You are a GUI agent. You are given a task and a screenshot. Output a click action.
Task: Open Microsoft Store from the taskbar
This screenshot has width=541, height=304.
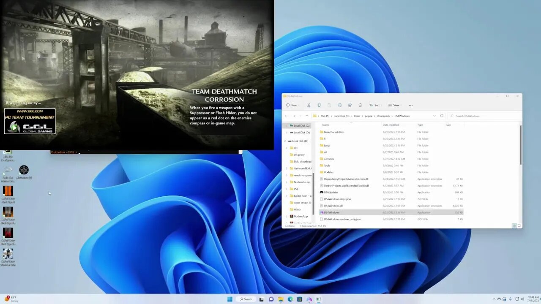click(300, 299)
